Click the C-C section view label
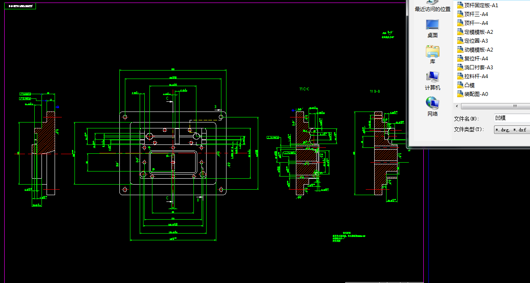The image size is (530, 283). [305, 89]
